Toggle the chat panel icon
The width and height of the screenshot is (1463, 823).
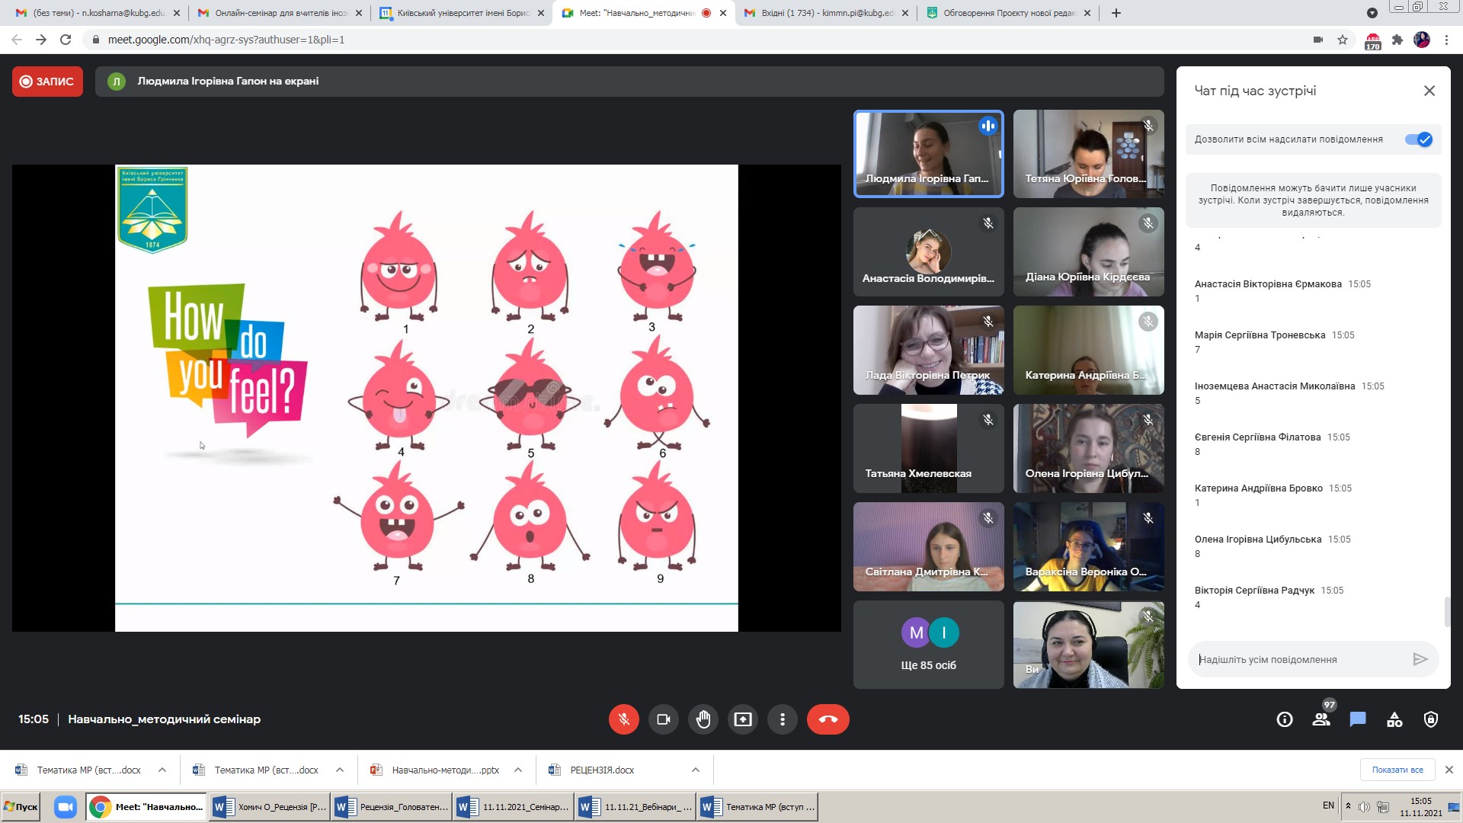[x=1358, y=719]
